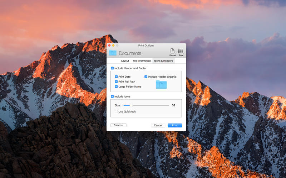Uncheck Include Header Graphic

tap(146, 77)
